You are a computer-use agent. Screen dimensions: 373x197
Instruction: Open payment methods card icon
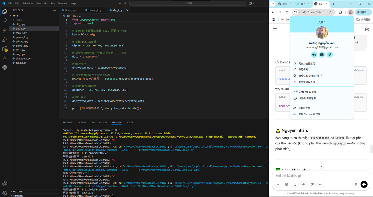pos(322,55)
